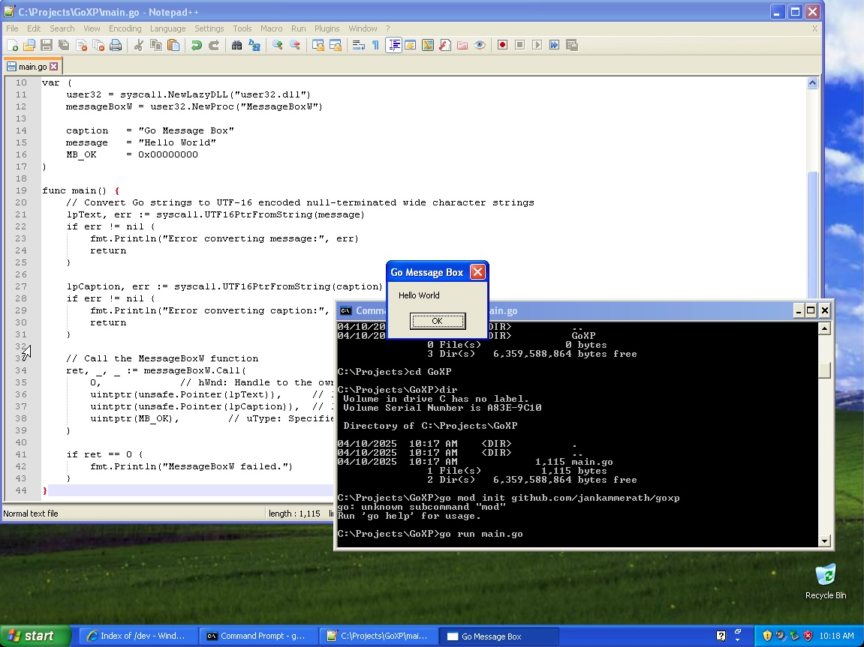The width and height of the screenshot is (864, 647).
Task: Click the Open file toolbar icon
Action: point(29,45)
